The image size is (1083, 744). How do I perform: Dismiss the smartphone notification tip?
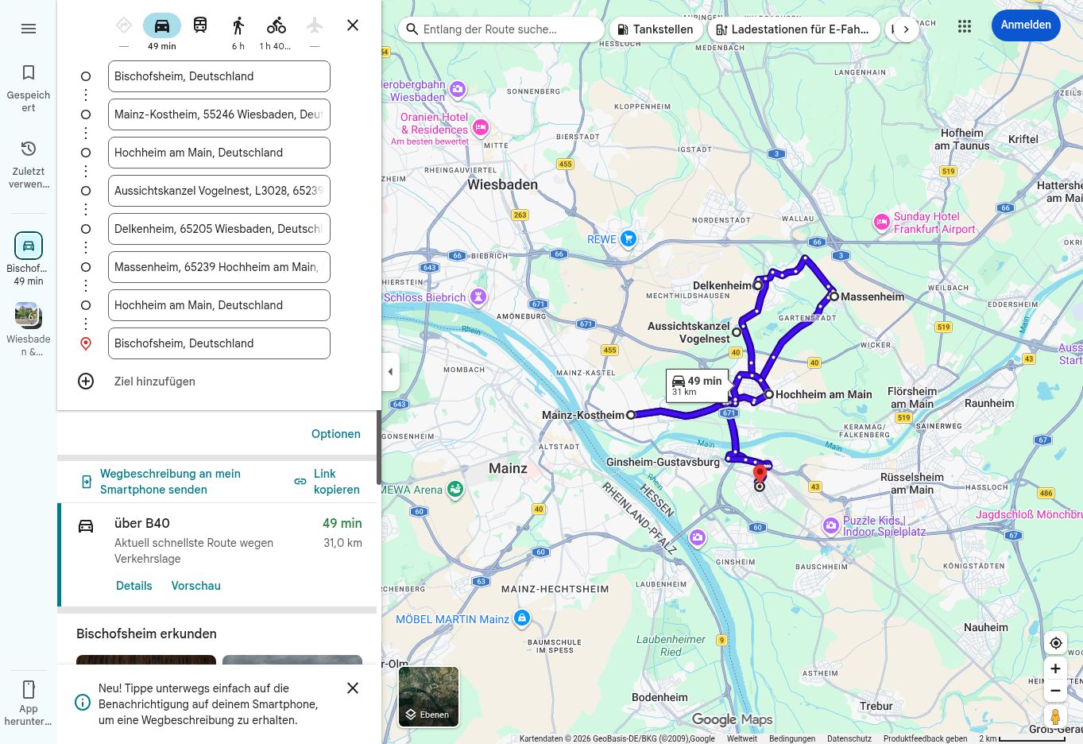pos(353,688)
